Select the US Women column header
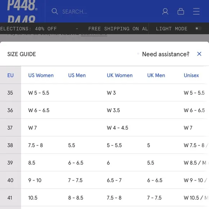 41,75
